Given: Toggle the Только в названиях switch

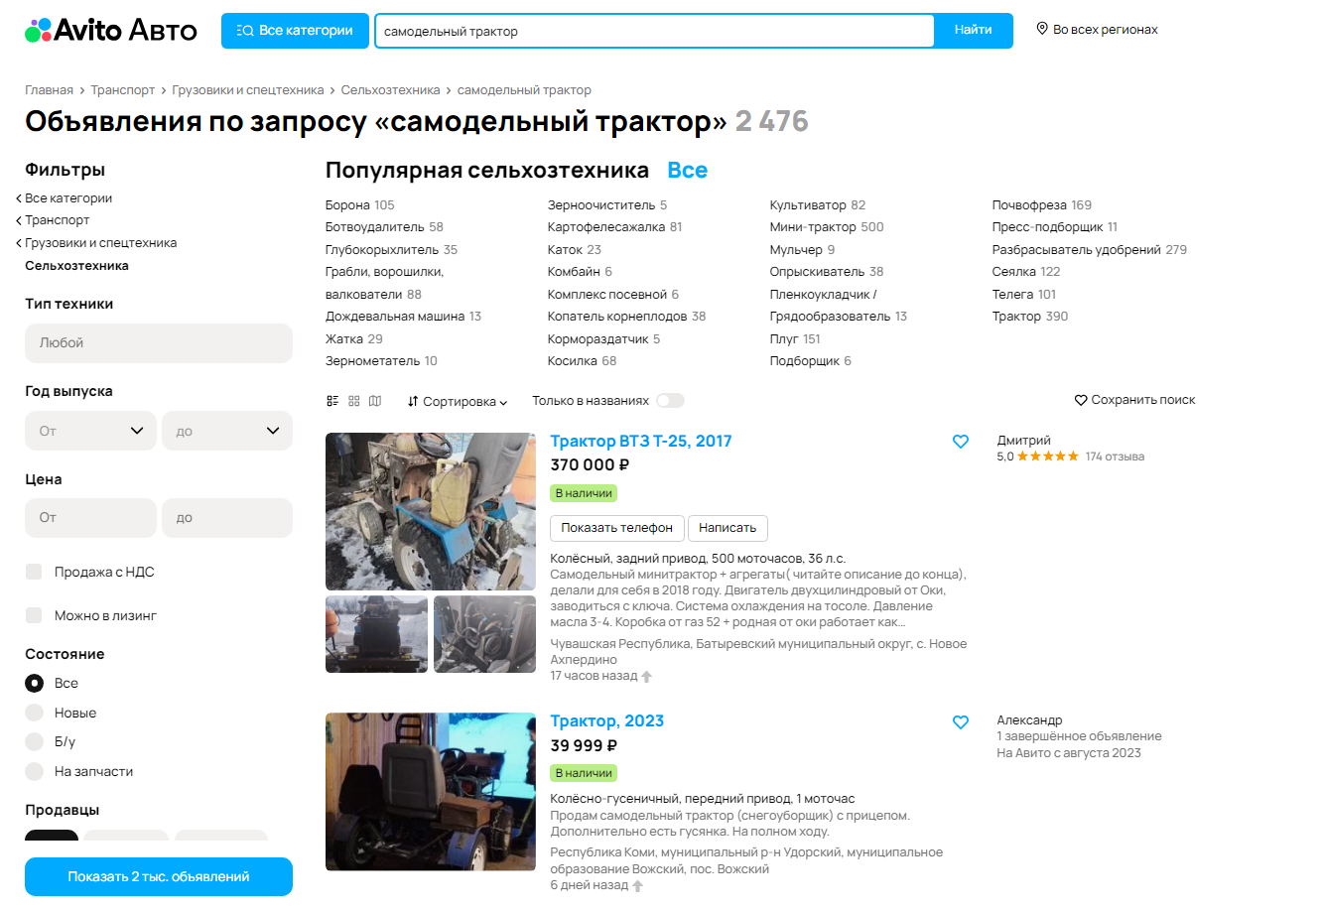Looking at the screenshot, I should tap(670, 401).
